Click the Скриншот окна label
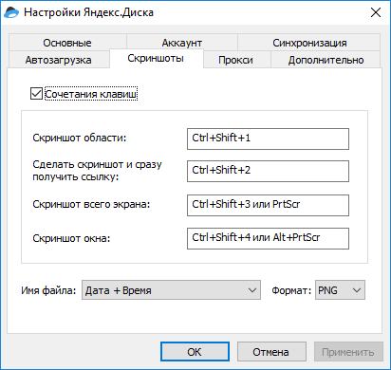Image resolution: width=391 pixels, height=370 pixels. pos(71,238)
